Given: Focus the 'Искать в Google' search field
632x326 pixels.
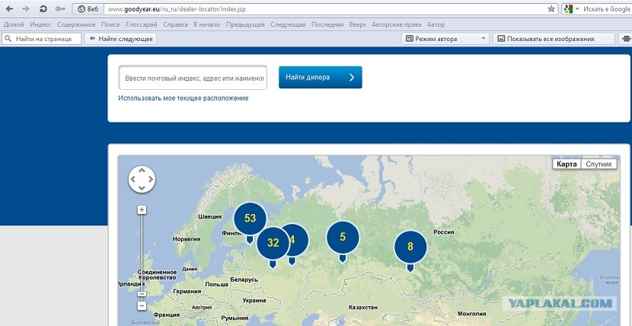Looking at the screenshot, I should click(x=606, y=9).
